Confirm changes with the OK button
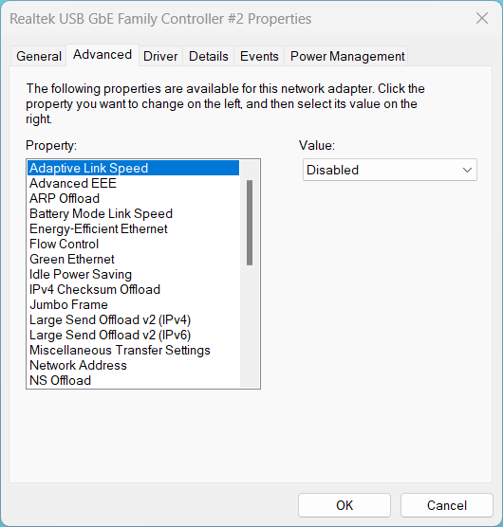The height and width of the screenshot is (527, 503). click(345, 505)
